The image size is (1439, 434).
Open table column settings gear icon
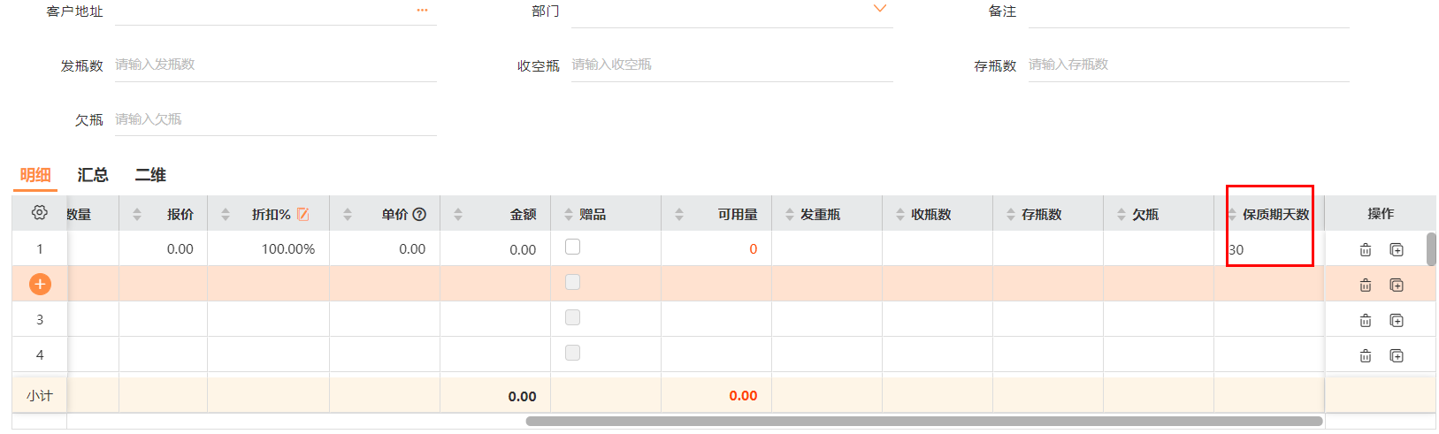point(39,213)
